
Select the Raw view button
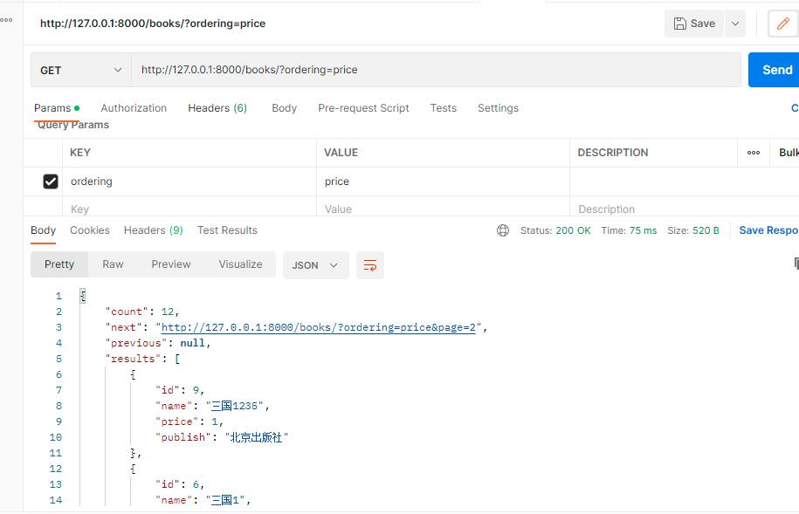tap(113, 264)
